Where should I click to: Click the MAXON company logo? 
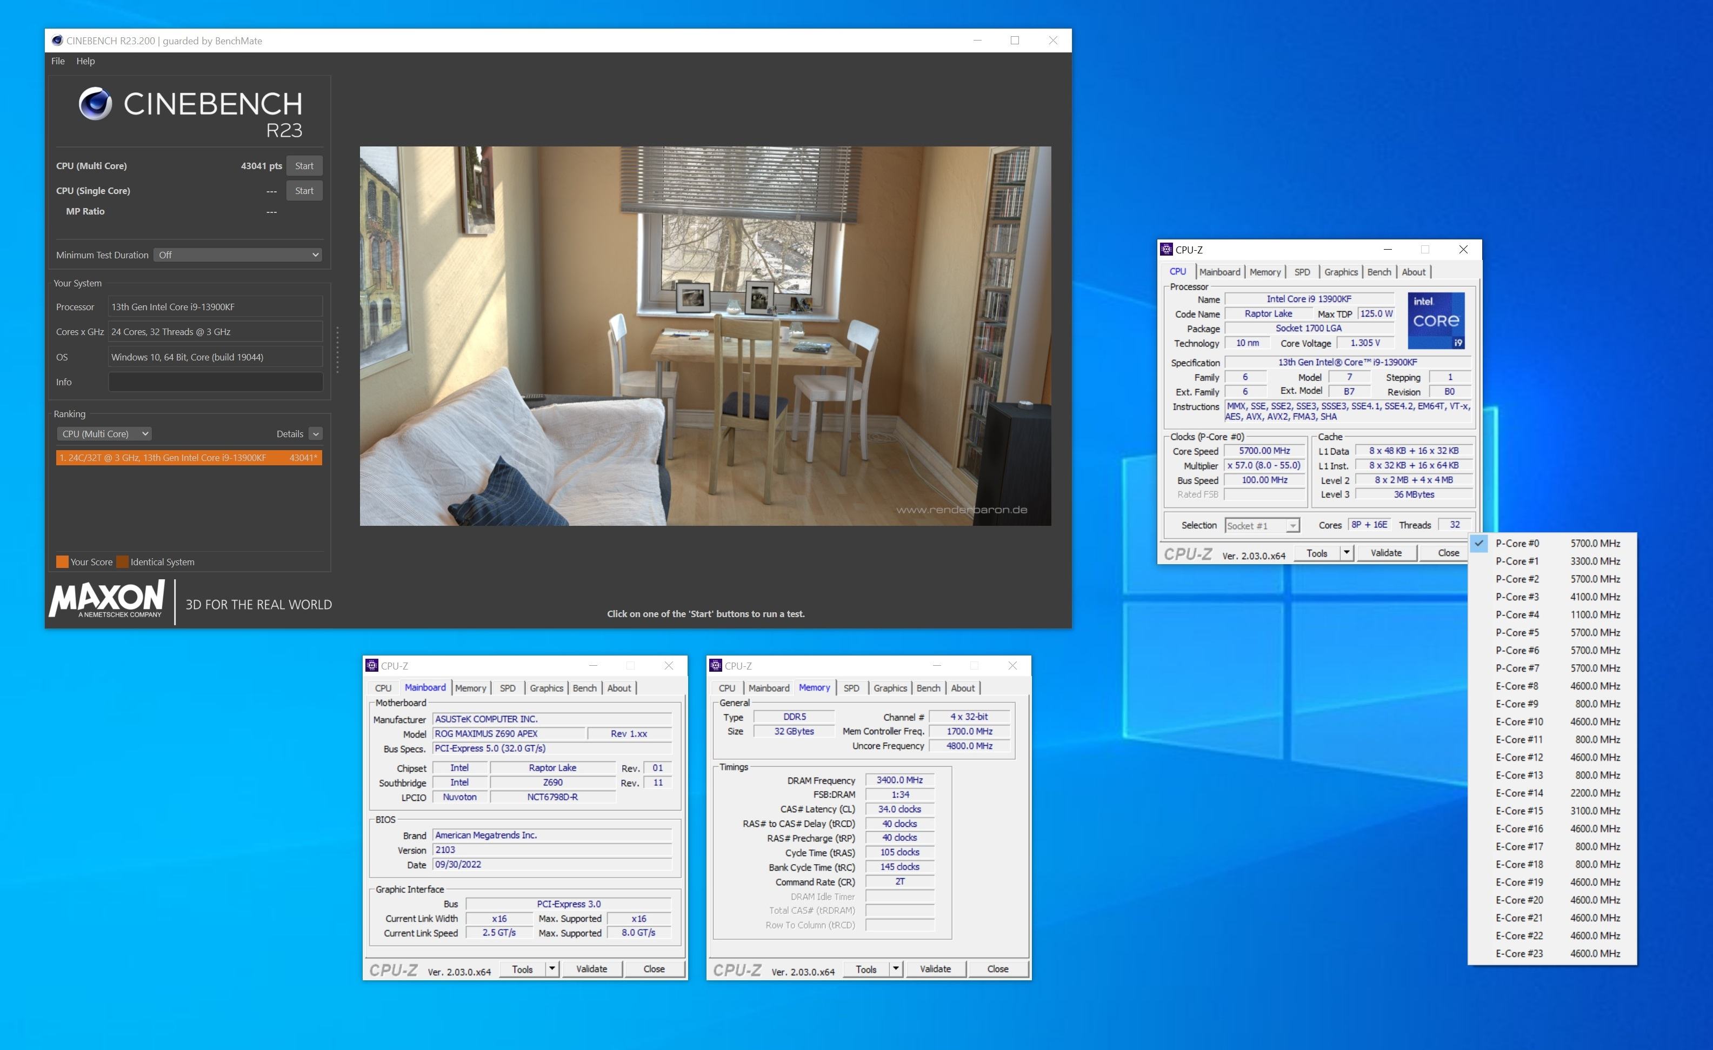(106, 599)
